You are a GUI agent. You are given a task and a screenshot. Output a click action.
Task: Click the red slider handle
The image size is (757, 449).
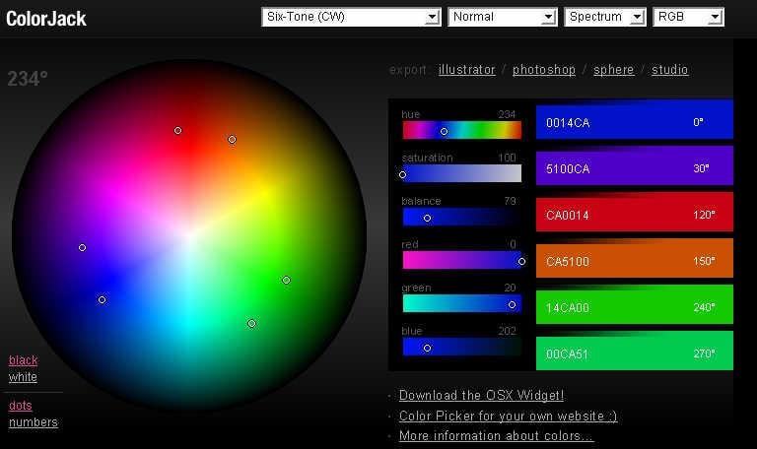[x=521, y=261]
